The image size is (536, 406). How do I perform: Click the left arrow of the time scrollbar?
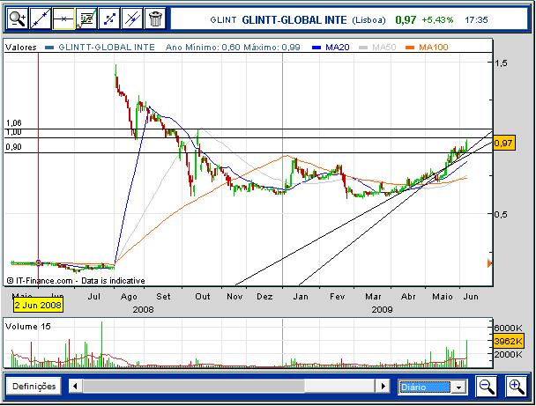point(75,387)
